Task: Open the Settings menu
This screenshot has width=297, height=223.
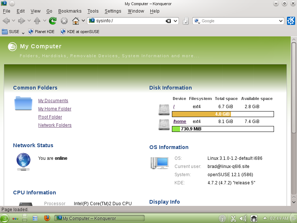Action: coord(113,11)
